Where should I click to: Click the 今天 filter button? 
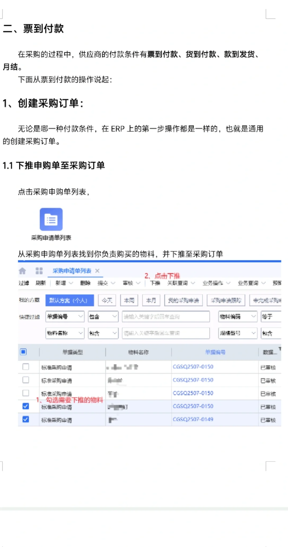(x=107, y=300)
